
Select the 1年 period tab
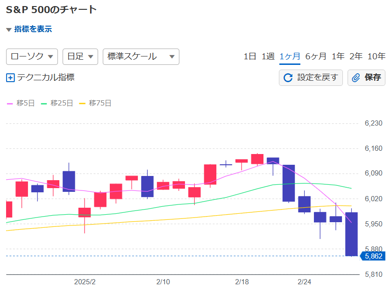click(x=338, y=56)
